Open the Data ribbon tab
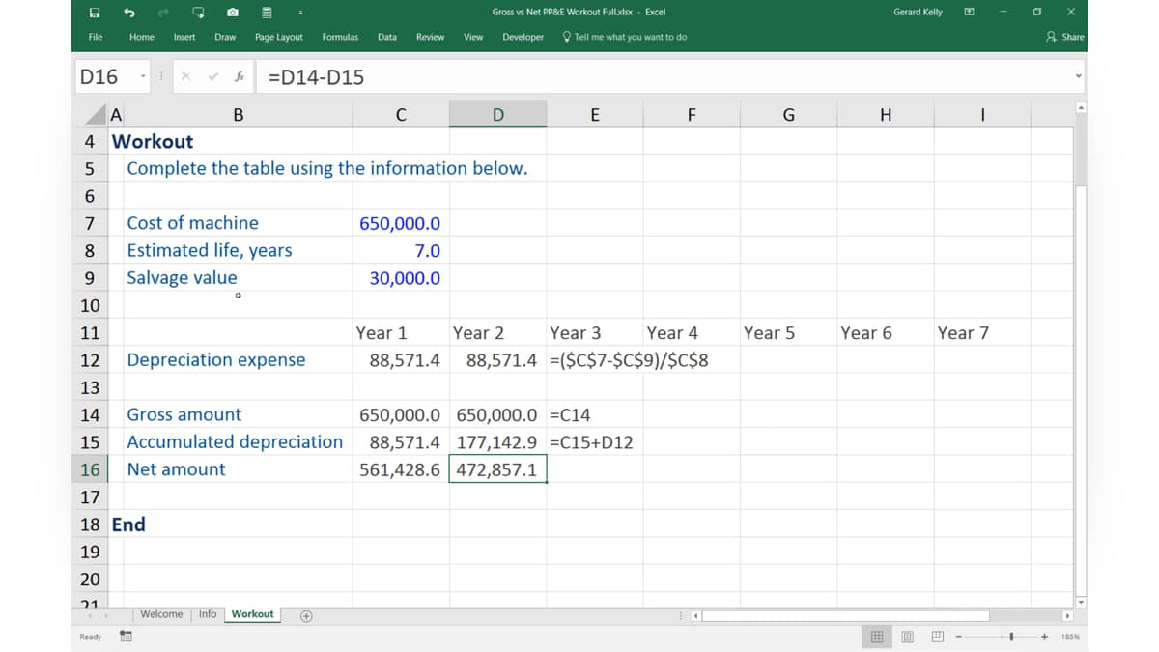Screen dimensions: 1159x652 tap(387, 37)
